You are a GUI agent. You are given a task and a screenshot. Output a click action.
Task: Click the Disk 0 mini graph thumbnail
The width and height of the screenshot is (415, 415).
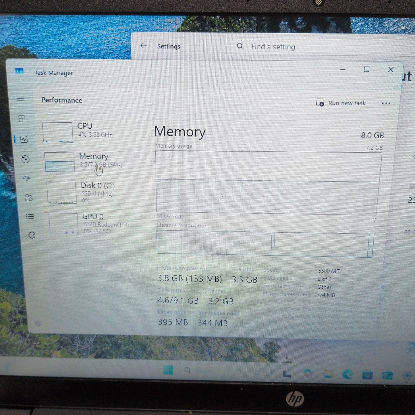pos(61,192)
